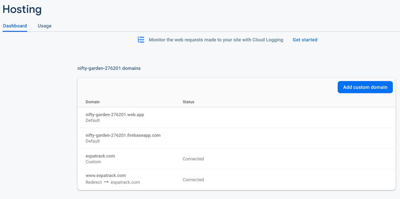
Task: Click the Cloud Logging monitor message text
Action: [x=216, y=40]
